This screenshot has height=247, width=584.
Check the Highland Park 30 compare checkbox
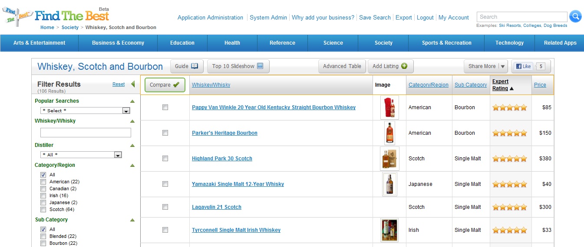coord(165,159)
